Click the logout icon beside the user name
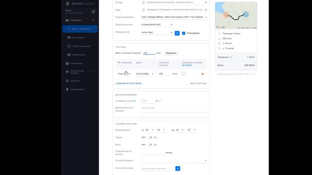Viewport: 312px width, 175px height. coord(93,12)
